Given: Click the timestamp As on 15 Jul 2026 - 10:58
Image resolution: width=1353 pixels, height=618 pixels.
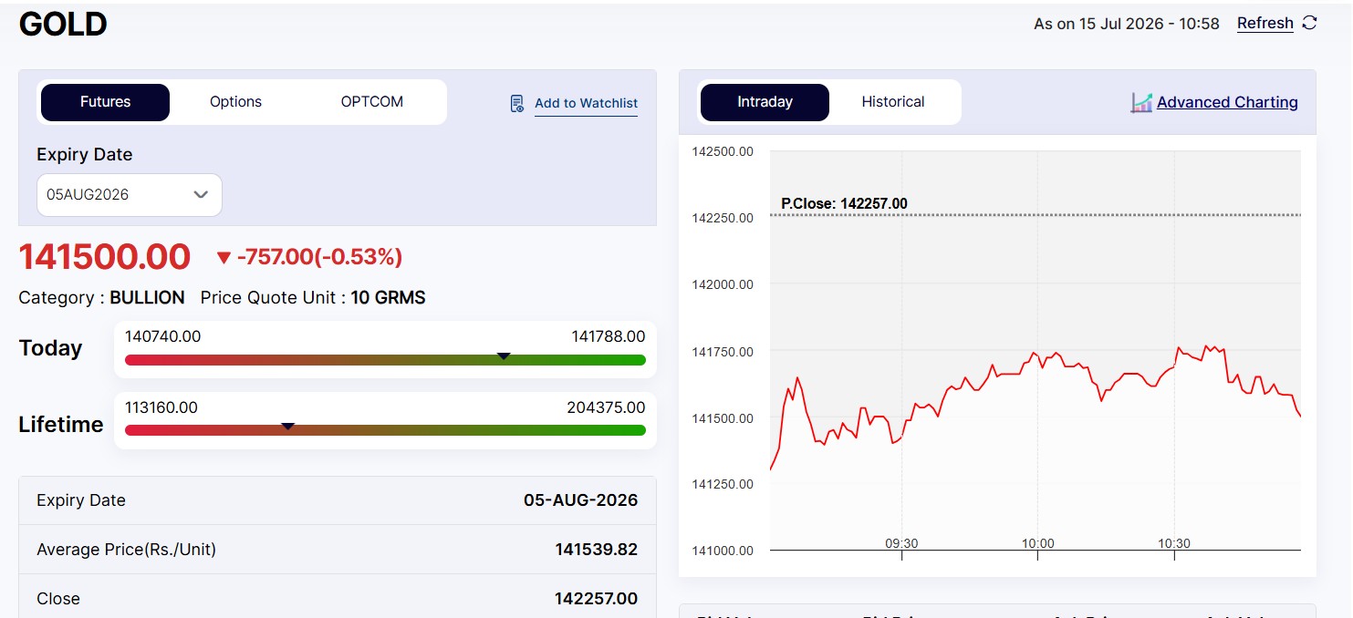Looking at the screenshot, I should (x=1127, y=24).
